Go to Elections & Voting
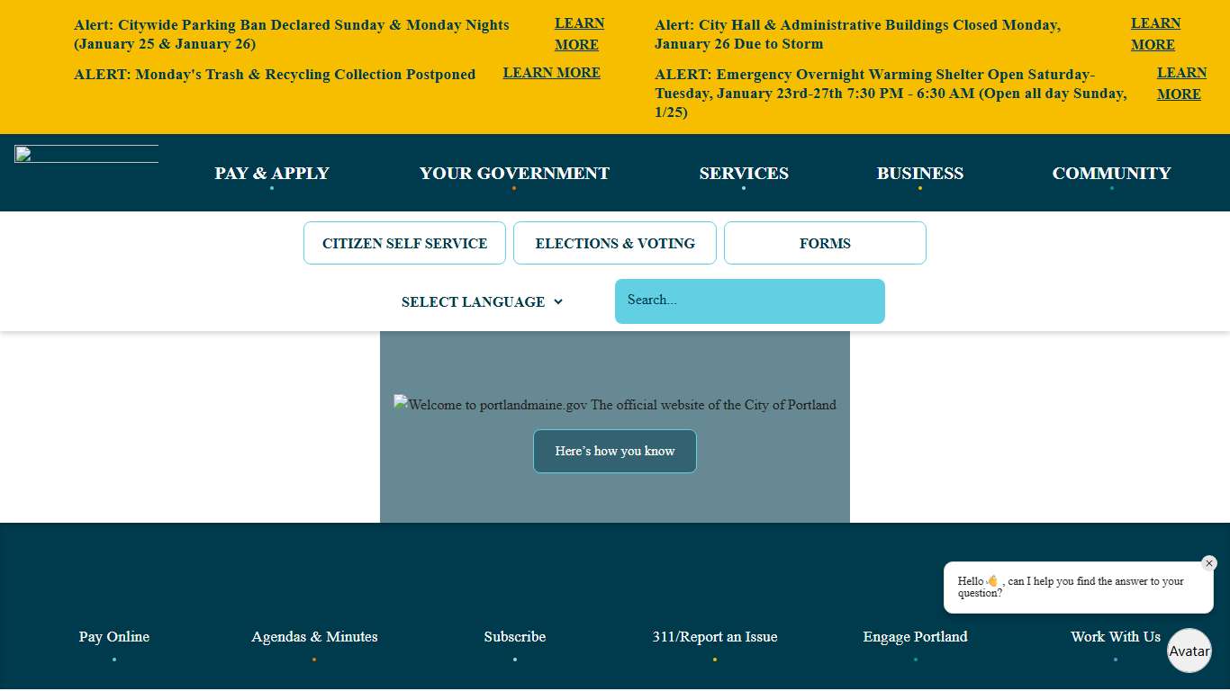Viewport: 1230px width, 691px height. coord(615,243)
